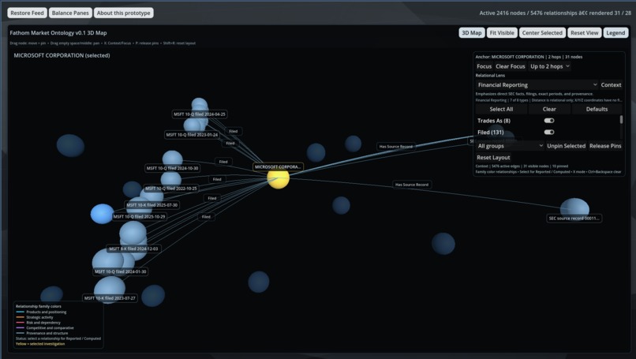Click the Competitive and comparative color swatch
The height and width of the screenshot is (359, 636).
click(x=20, y=327)
